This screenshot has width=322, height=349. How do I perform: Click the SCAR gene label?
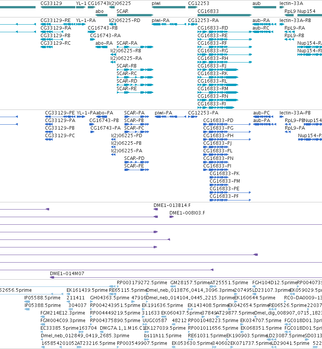[x=123, y=11]
